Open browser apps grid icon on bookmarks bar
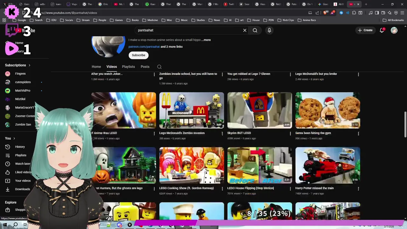The image size is (407, 229). click(4, 20)
